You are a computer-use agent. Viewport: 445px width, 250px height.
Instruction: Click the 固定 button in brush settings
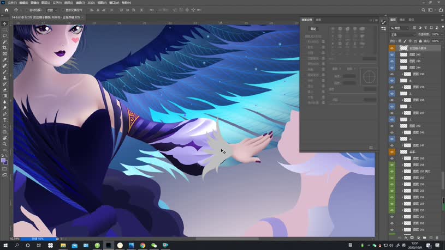click(x=313, y=29)
